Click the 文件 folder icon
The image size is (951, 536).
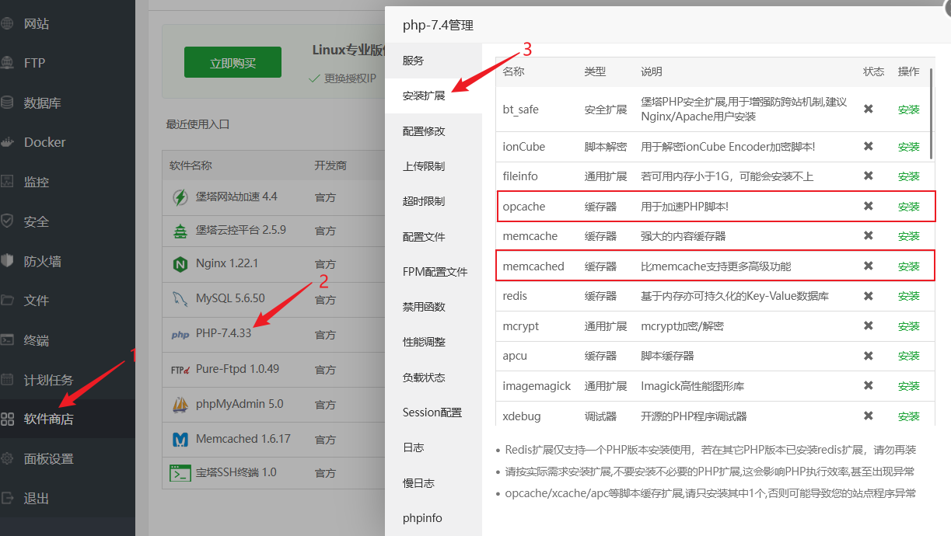coord(7,300)
